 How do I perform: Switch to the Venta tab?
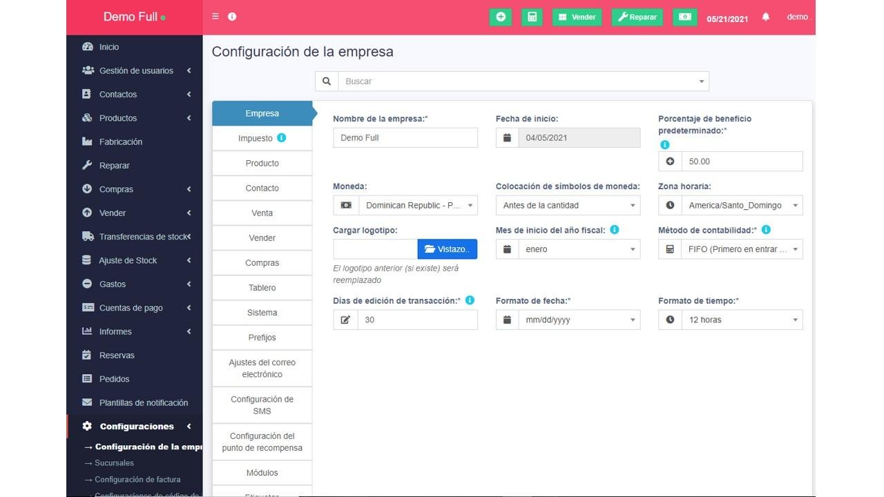point(262,213)
